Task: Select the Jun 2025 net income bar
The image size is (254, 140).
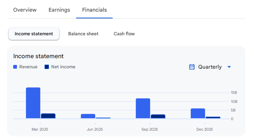Action: (x=103, y=118)
